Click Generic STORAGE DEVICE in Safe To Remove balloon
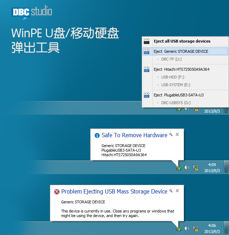This screenshot has width=229, height=235. (123, 146)
